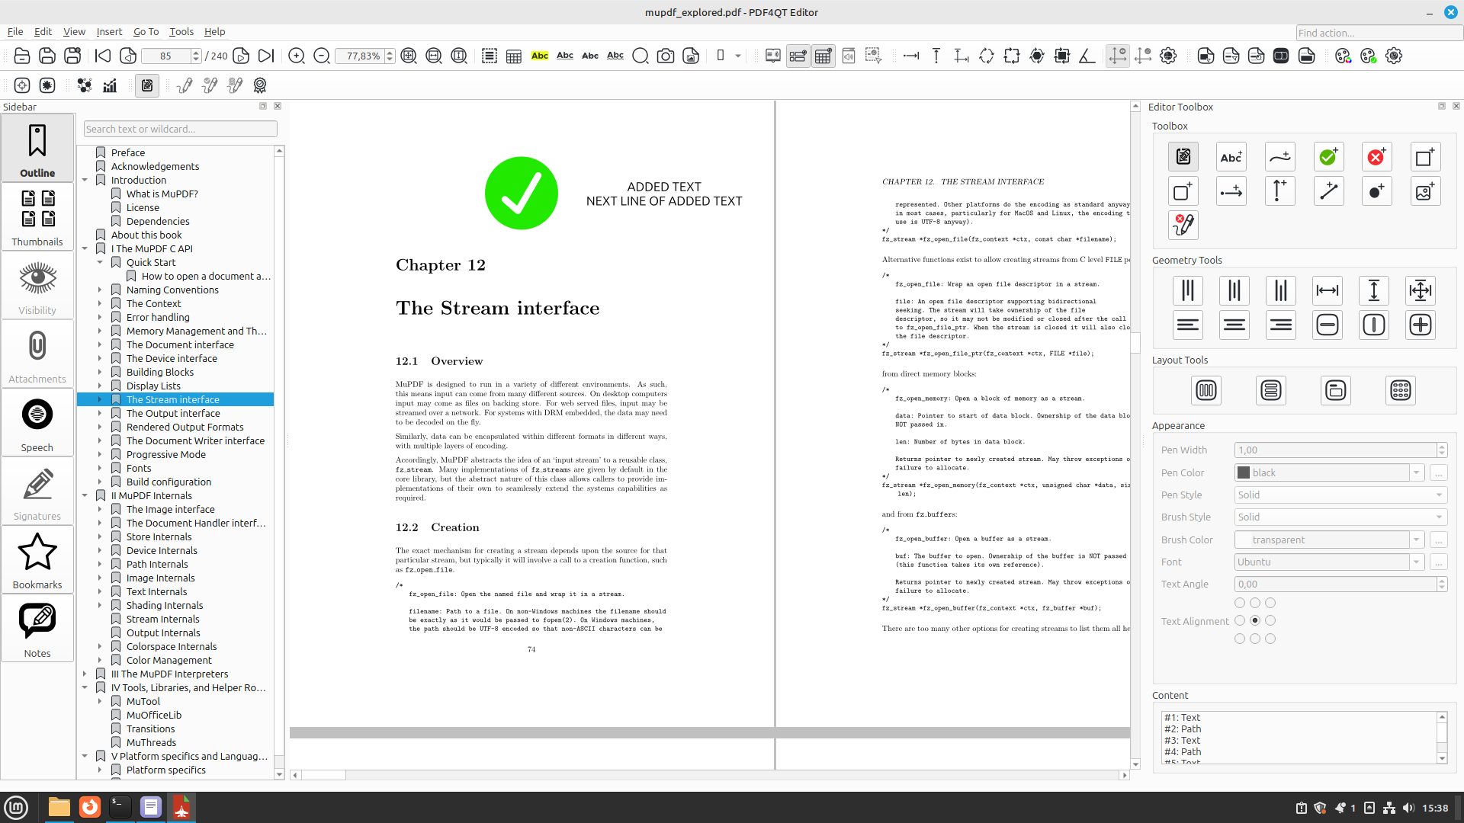1464x823 pixels.
Task: Click the Save document disk icon
Action: point(47,56)
